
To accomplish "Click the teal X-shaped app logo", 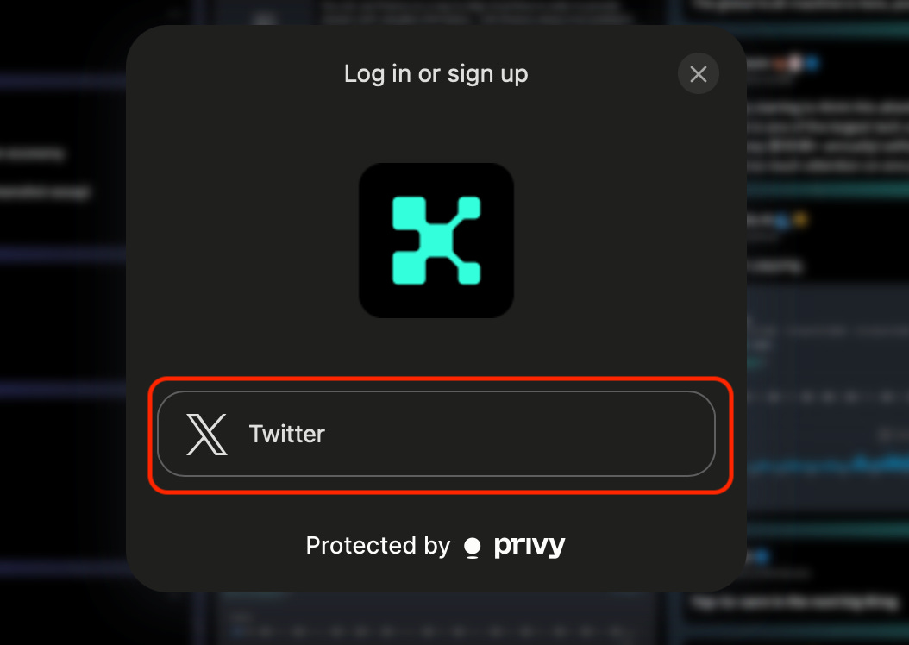I will pyautogui.click(x=436, y=241).
